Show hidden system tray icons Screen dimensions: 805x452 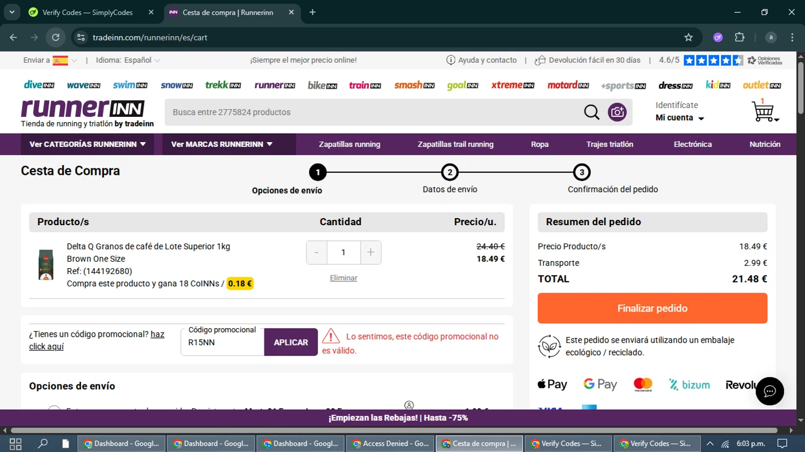[709, 443]
